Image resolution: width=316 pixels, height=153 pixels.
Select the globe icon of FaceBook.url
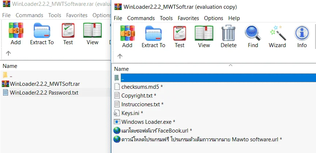(117, 131)
